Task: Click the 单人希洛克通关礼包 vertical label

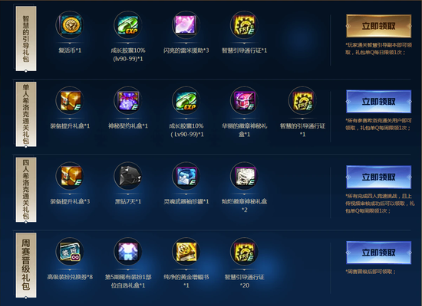Action: (26, 114)
